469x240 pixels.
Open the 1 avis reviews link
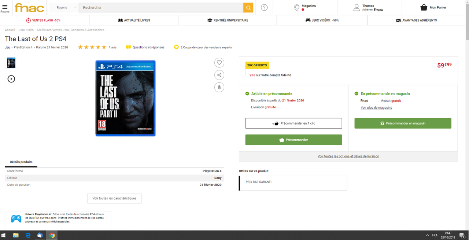click(x=112, y=47)
